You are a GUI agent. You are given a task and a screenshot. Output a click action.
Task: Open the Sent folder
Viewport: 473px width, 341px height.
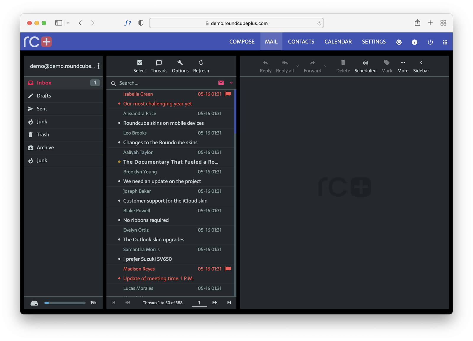click(63, 109)
